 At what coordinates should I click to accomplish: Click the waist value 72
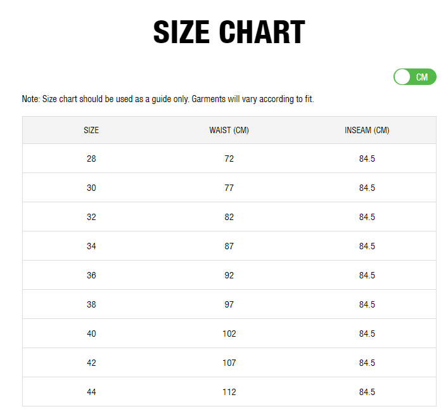pyautogui.click(x=229, y=159)
